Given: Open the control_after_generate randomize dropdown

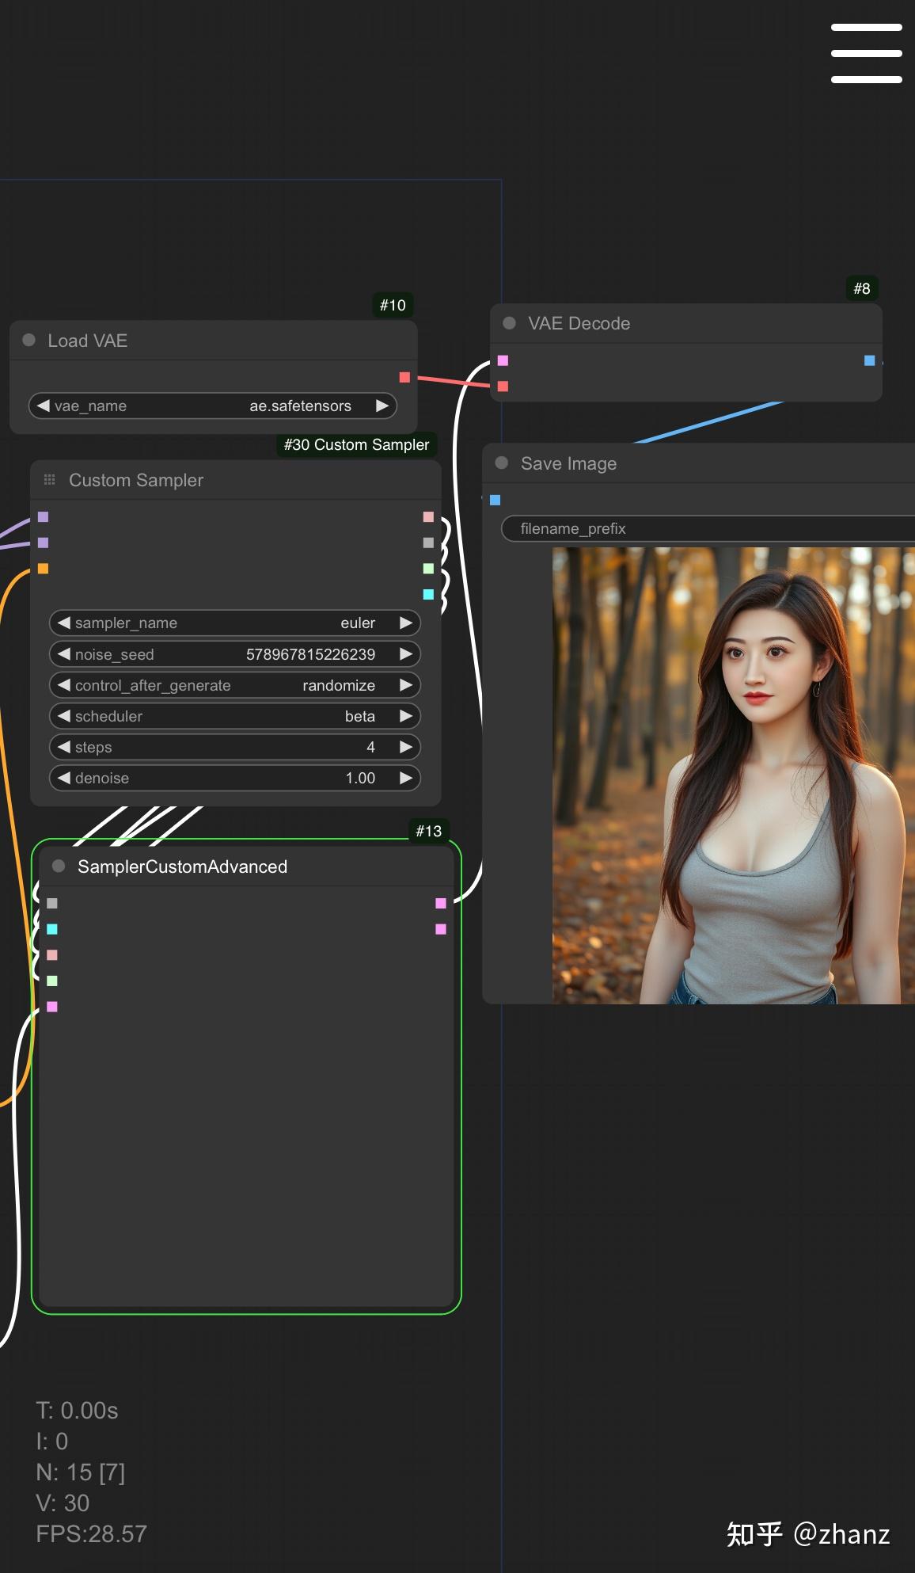Looking at the screenshot, I should coord(338,685).
